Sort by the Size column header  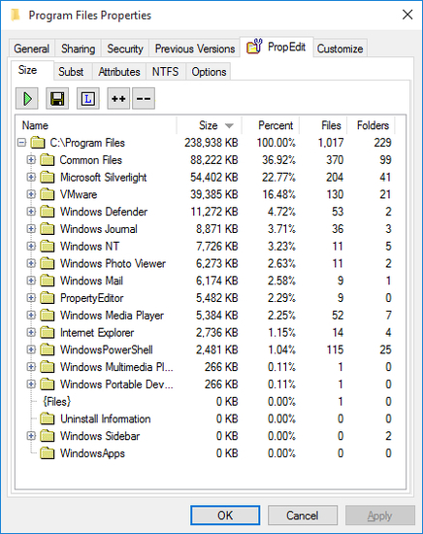tap(210, 125)
